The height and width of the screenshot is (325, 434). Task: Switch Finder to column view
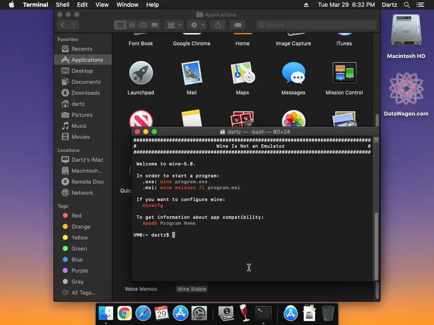[x=143, y=25]
